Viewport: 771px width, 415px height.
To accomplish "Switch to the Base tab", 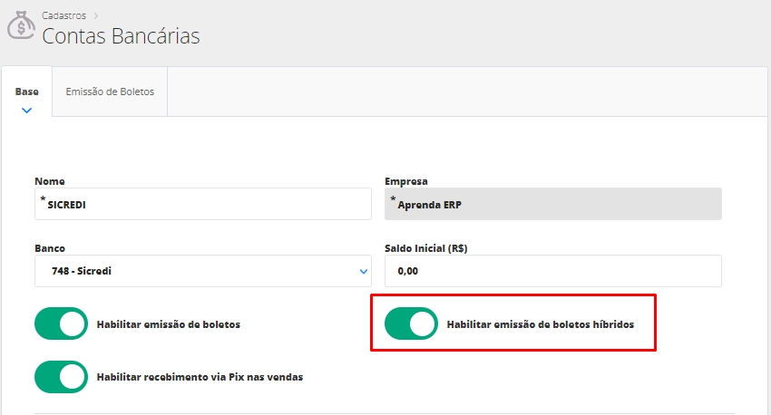I will 27,92.
